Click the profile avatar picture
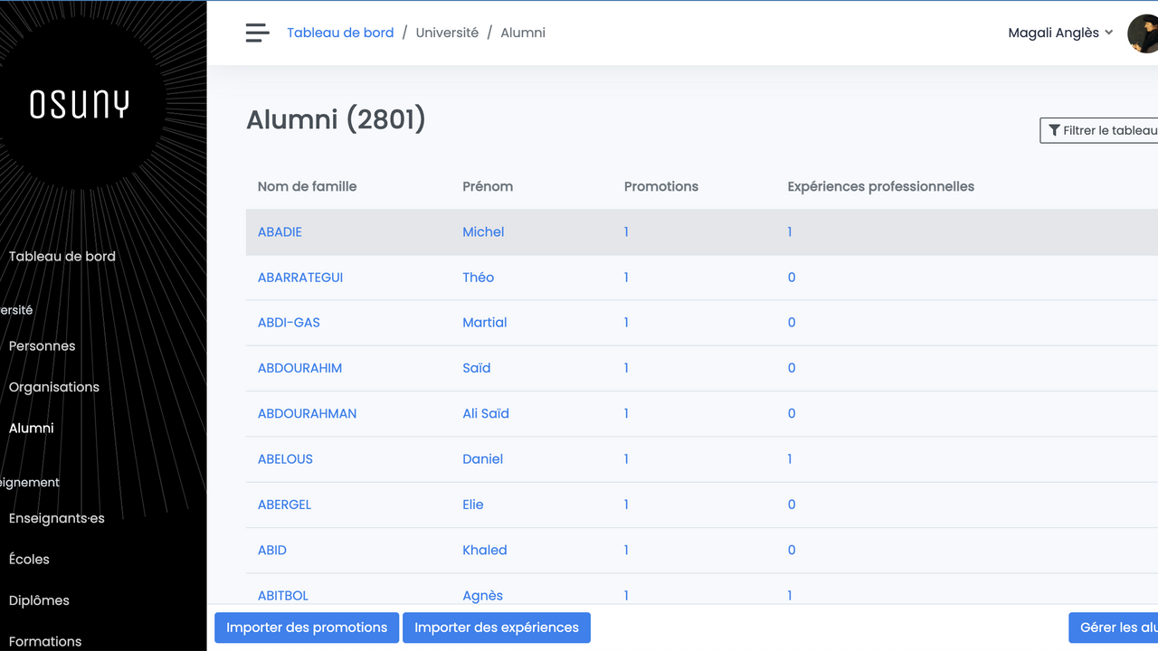 pyautogui.click(x=1142, y=33)
